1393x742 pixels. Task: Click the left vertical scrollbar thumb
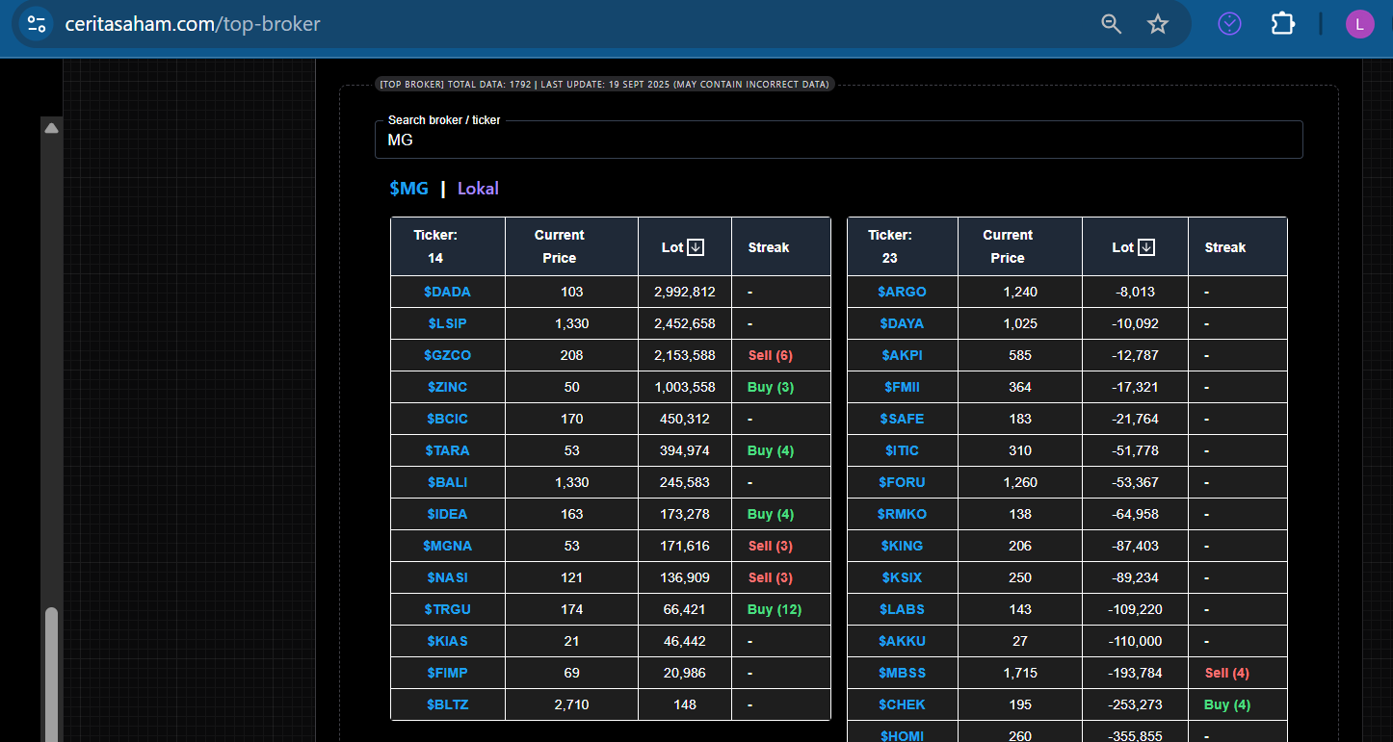(52, 674)
